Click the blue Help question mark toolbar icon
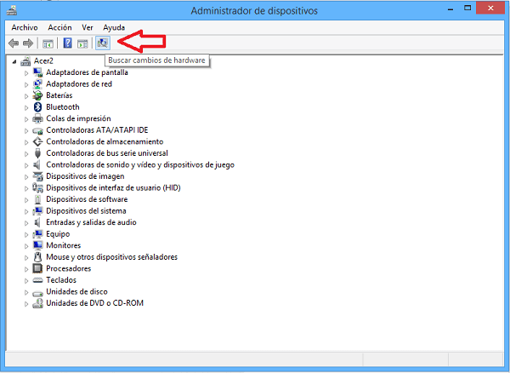 click(x=67, y=43)
